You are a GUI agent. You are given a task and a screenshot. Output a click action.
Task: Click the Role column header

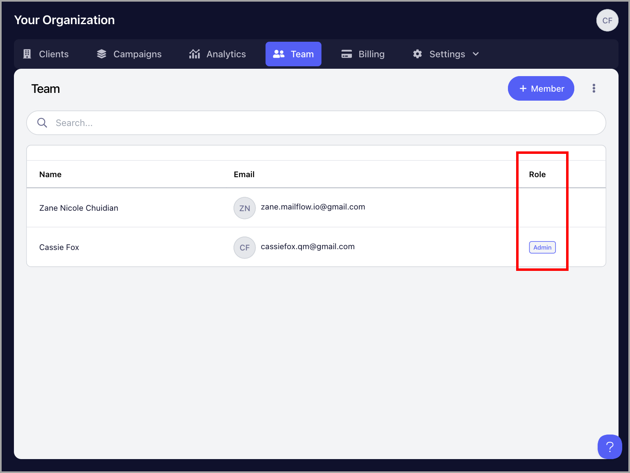point(537,174)
